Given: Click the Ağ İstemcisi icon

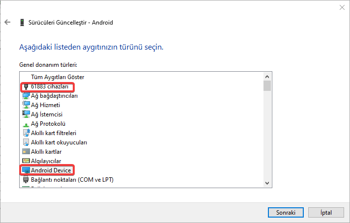Looking at the screenshot, I should 26,114.
